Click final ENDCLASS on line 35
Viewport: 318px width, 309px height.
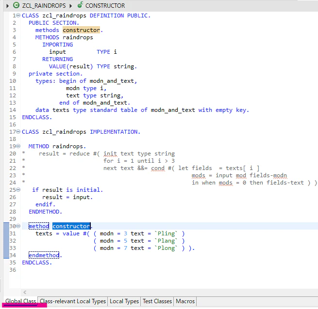[35, 263]
